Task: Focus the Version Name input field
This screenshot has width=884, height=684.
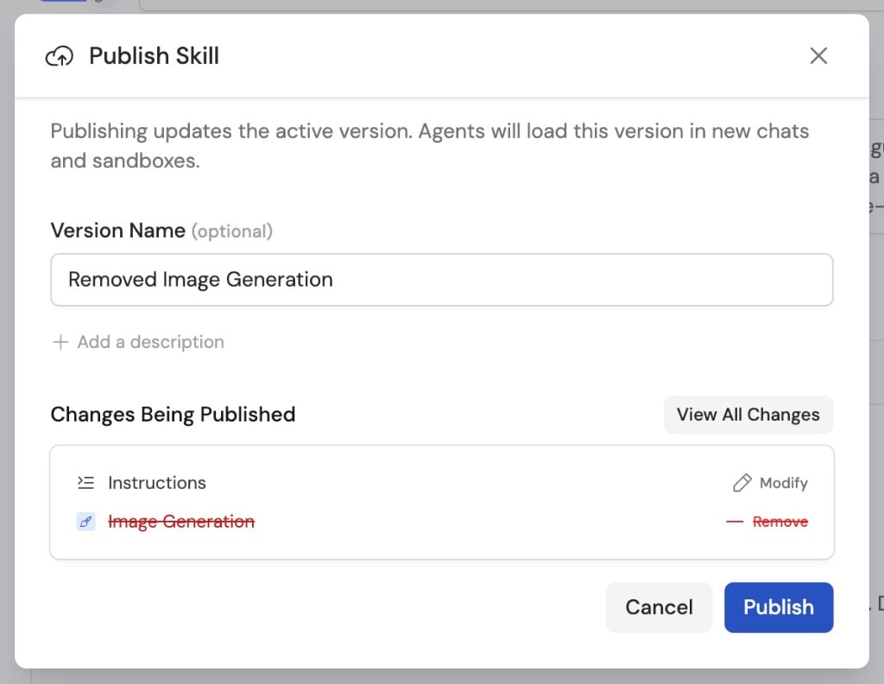Action: (x=441, y=280)
